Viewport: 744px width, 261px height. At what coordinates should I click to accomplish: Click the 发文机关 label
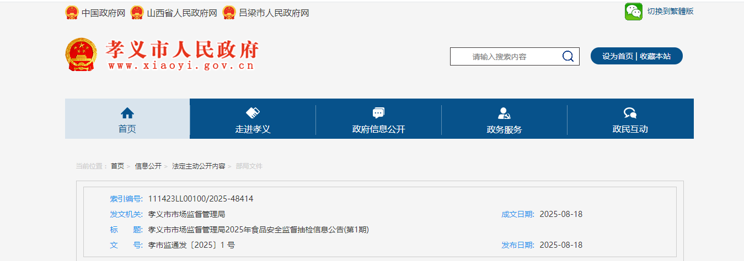pyautogui.click(x=126, y=214)
